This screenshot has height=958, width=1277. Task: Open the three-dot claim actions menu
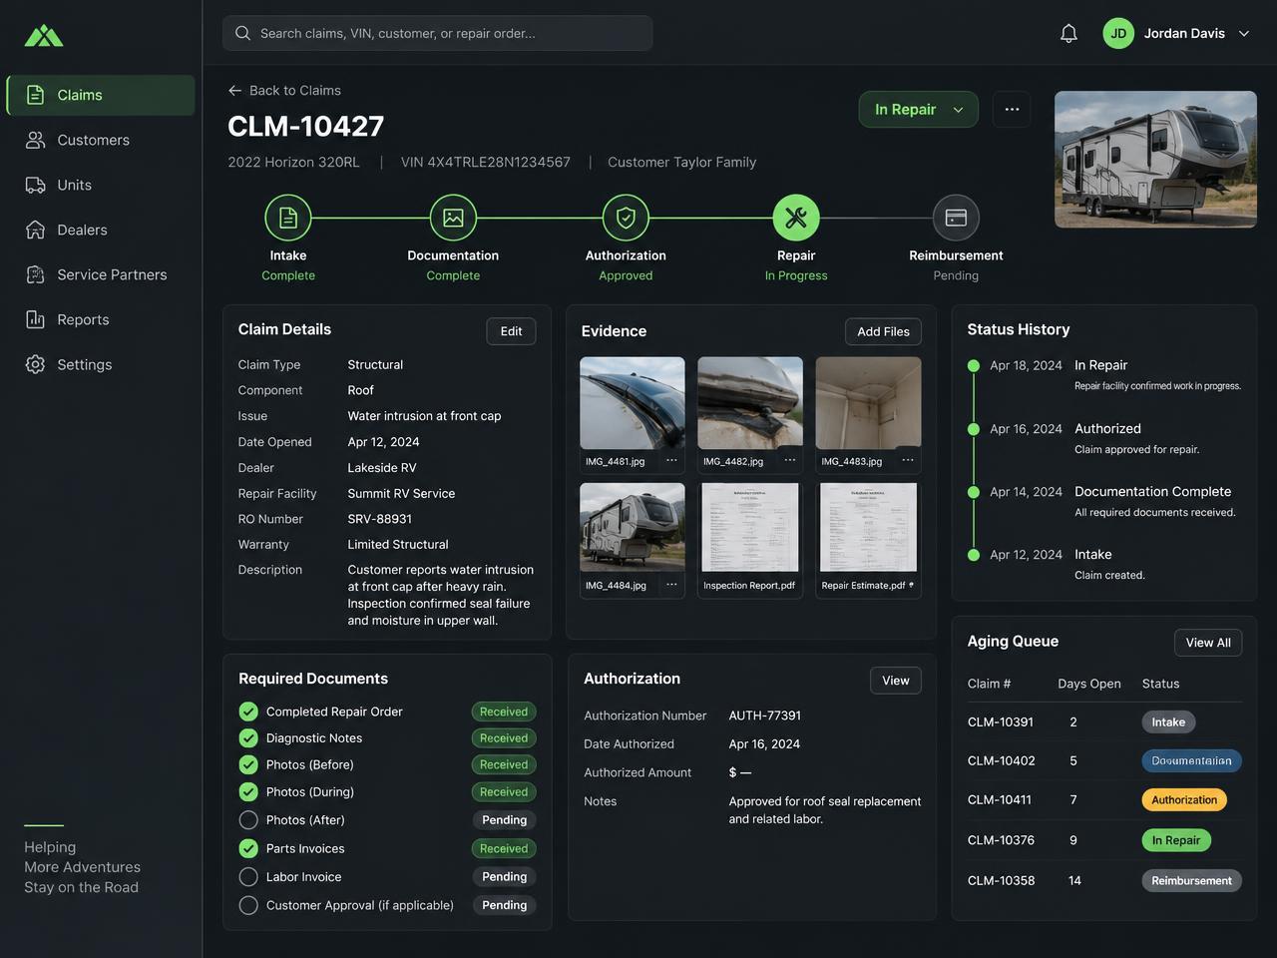coord(1012,110)
